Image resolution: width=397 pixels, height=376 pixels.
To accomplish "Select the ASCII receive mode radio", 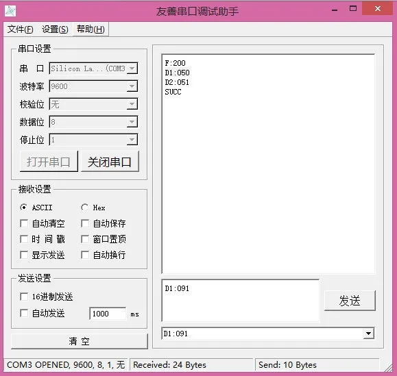I will point(23,208).
